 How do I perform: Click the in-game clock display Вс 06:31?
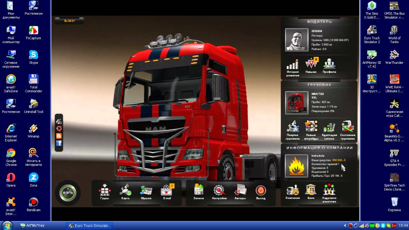click(x=69, y=21)
